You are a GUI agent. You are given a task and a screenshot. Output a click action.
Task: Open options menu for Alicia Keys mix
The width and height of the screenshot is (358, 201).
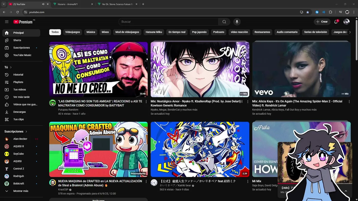pyautogui.click(x=349, y=102)
